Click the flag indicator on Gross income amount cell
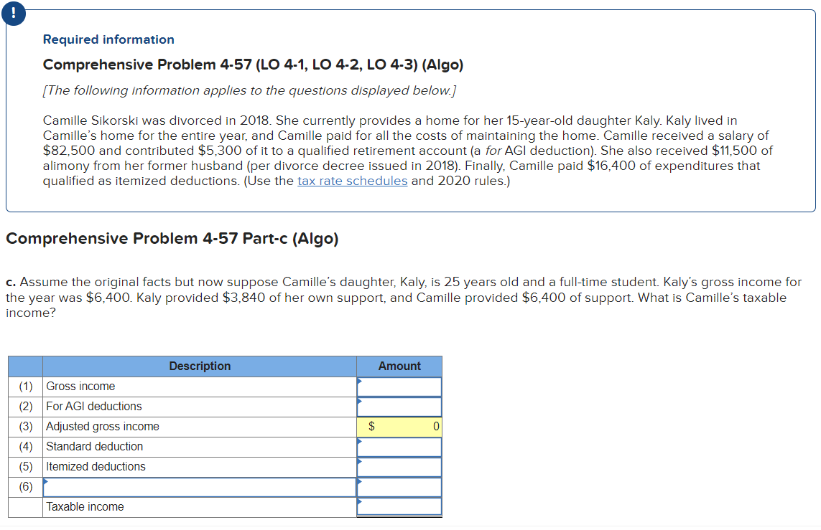The image size is (821, 530). click(359, 382)
